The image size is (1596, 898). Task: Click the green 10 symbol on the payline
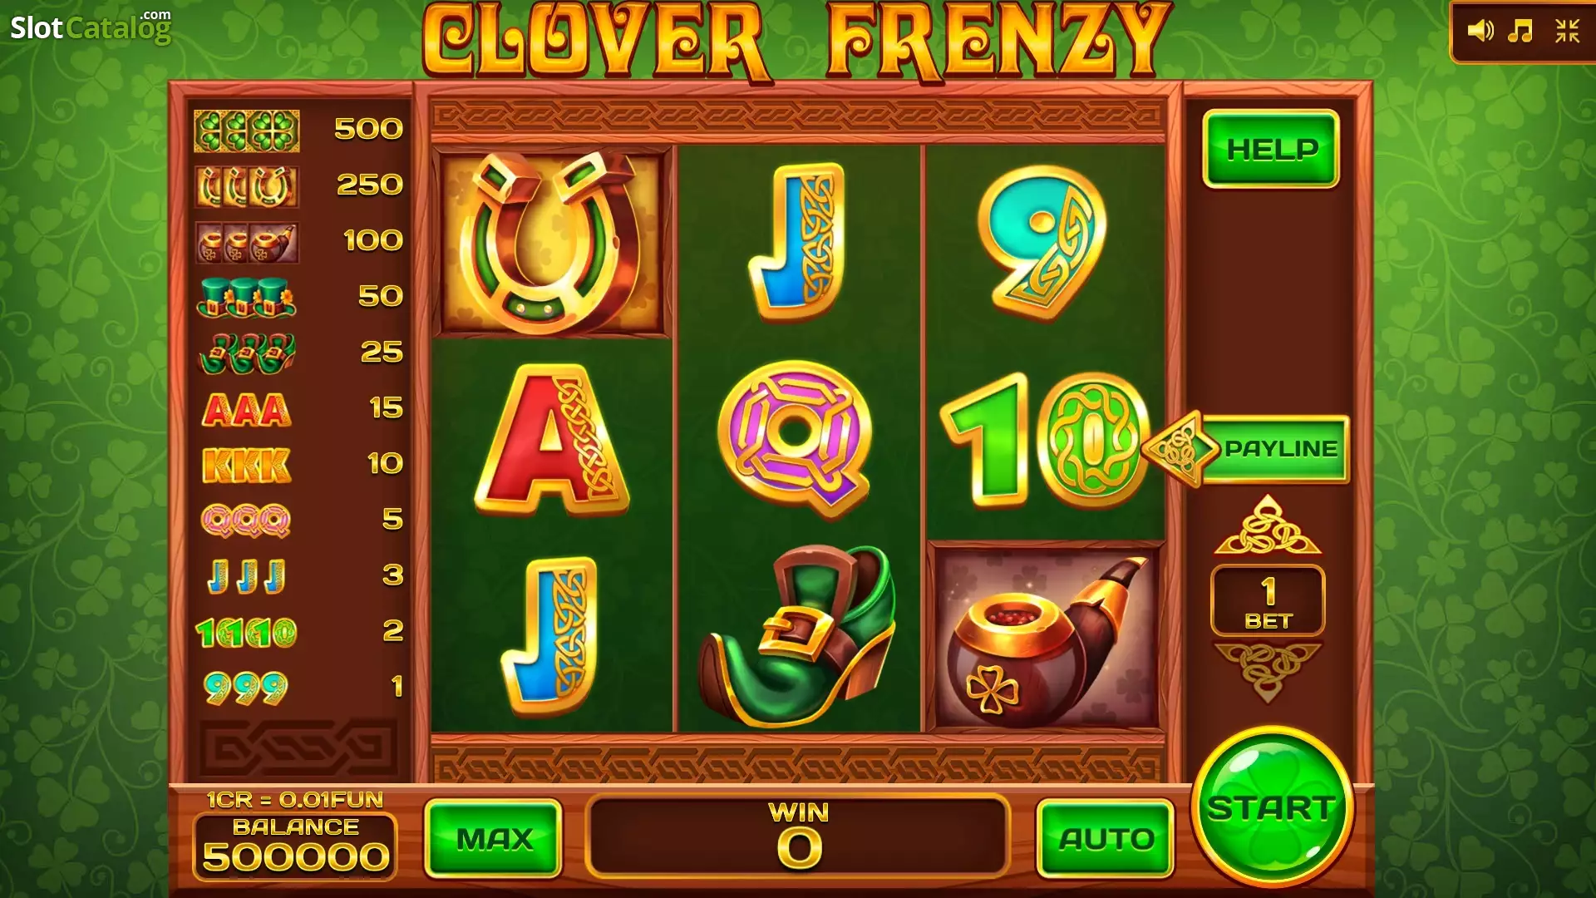pyautogui.click(x=1044, y=439)
